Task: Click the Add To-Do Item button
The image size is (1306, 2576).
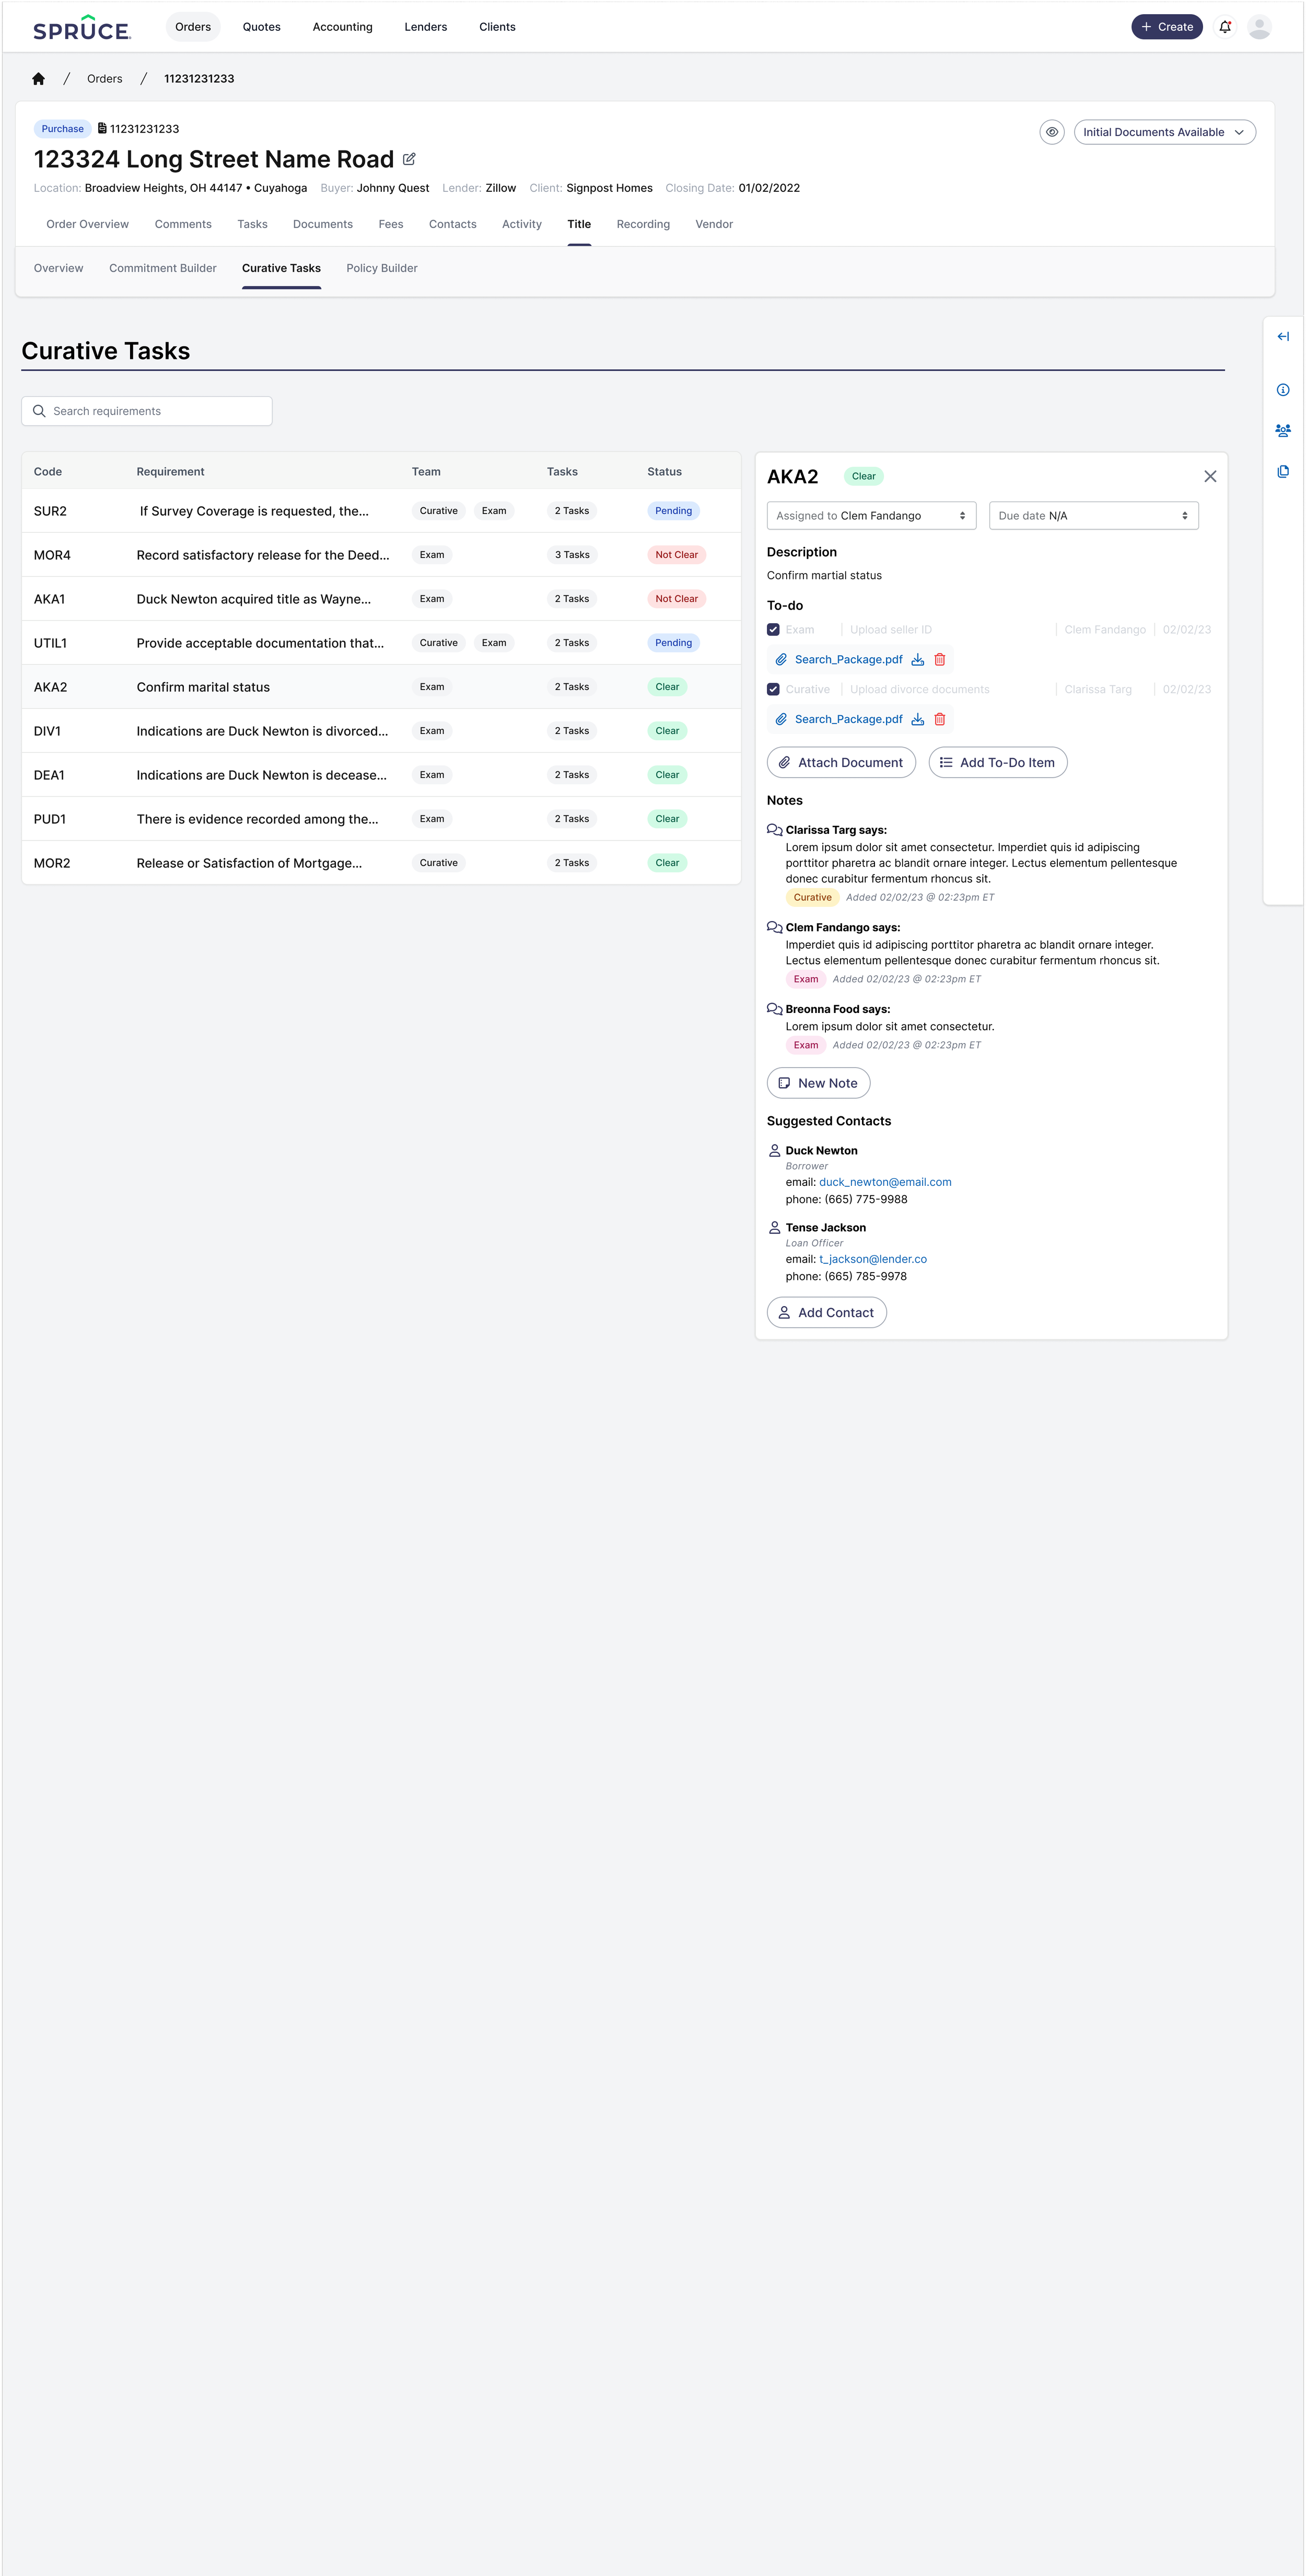Action: pos(997,763)
